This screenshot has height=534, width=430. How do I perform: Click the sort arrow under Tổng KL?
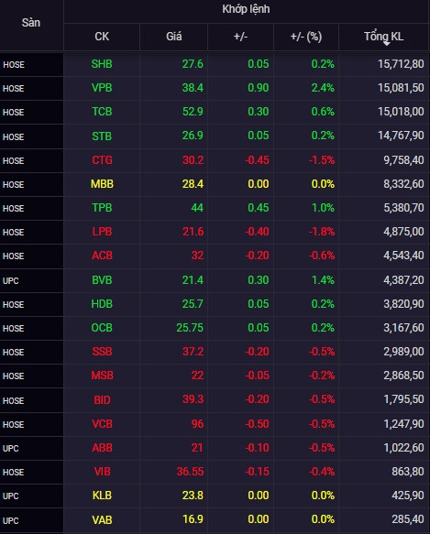click(x=386, y=44)
